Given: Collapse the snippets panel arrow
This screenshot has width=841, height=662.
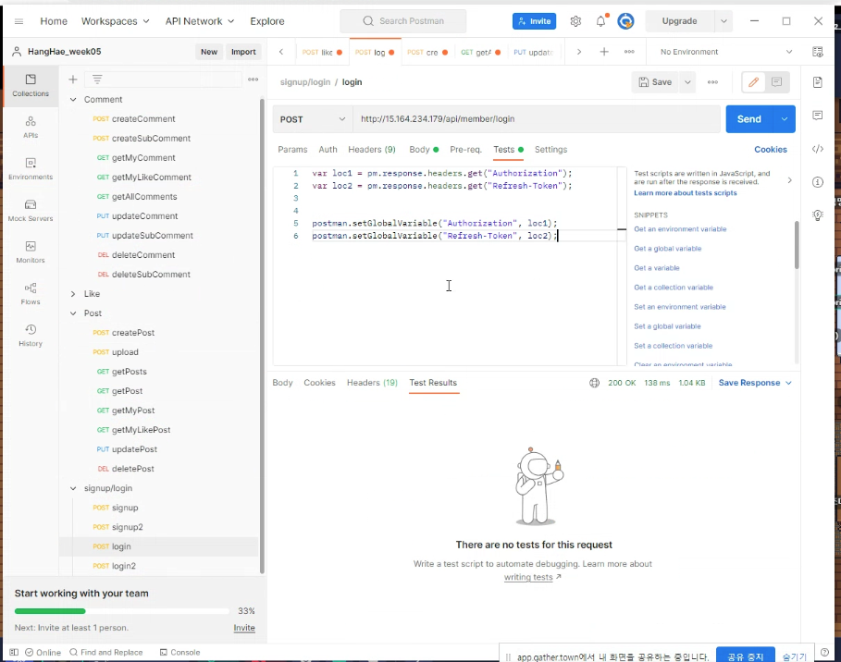Looking at the screenshot, I should coord(789,180).
